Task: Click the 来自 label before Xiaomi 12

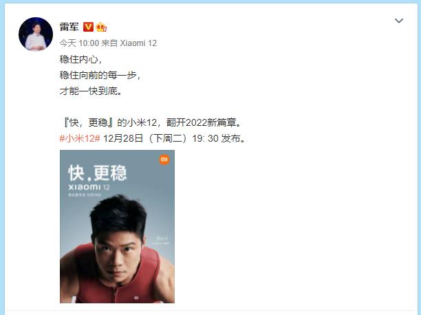Action: (x=109, y=43)
